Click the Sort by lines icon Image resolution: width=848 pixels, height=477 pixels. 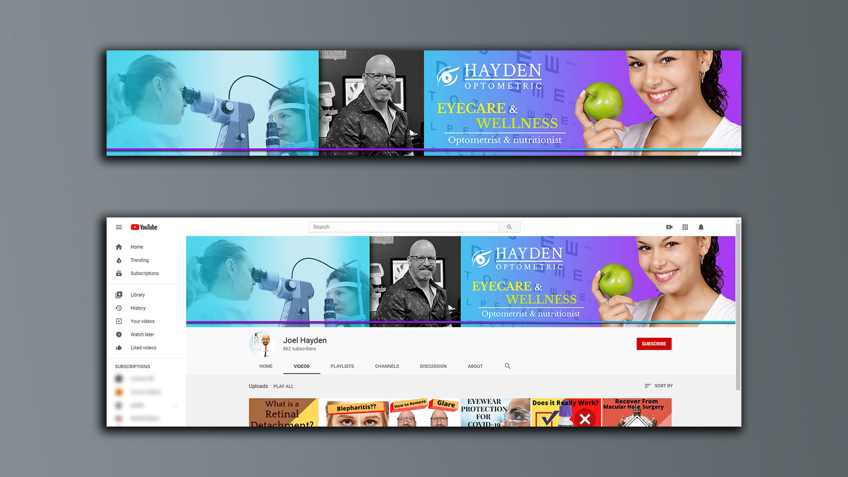648,386
